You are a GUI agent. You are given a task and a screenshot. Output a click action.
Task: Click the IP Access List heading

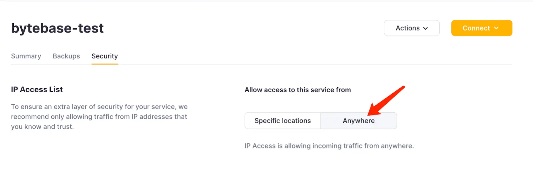click(37, 90)
